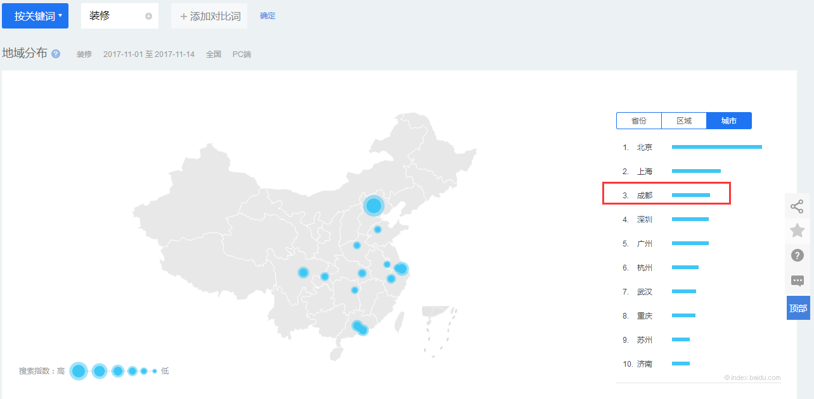Click 武汉 in the city ranking

coord(645,291)
